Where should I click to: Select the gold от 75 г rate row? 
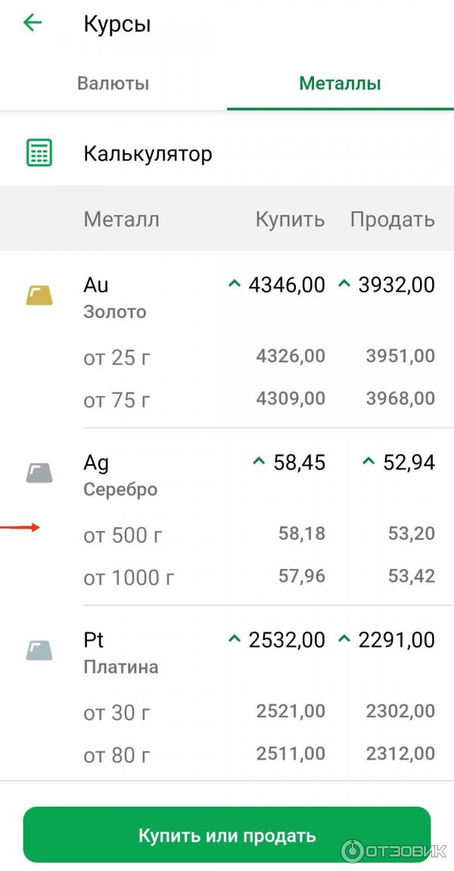click(x=260, y=399)
